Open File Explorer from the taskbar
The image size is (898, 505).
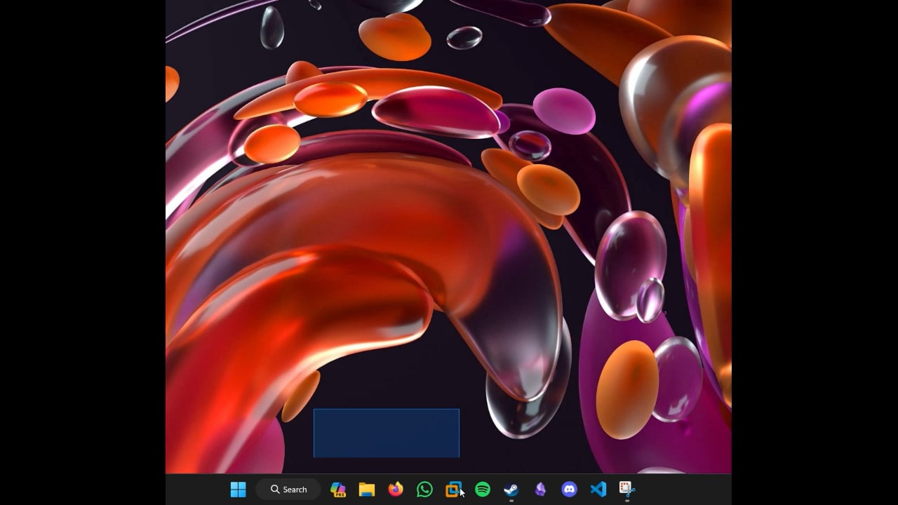(367, 490)
